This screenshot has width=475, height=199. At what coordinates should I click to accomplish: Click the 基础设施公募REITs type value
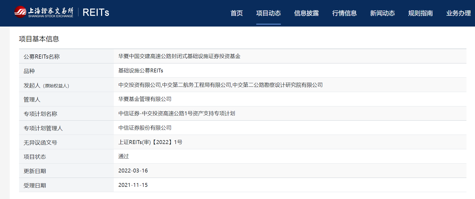click(141, 71)
